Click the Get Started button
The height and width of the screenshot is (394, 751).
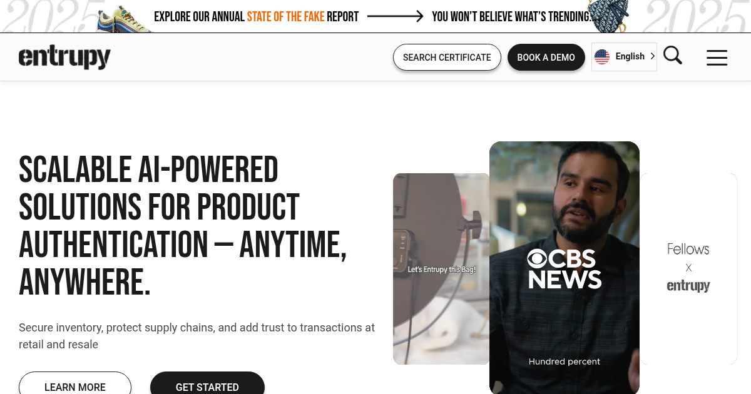pyautogui.click(x=207, y=385)
